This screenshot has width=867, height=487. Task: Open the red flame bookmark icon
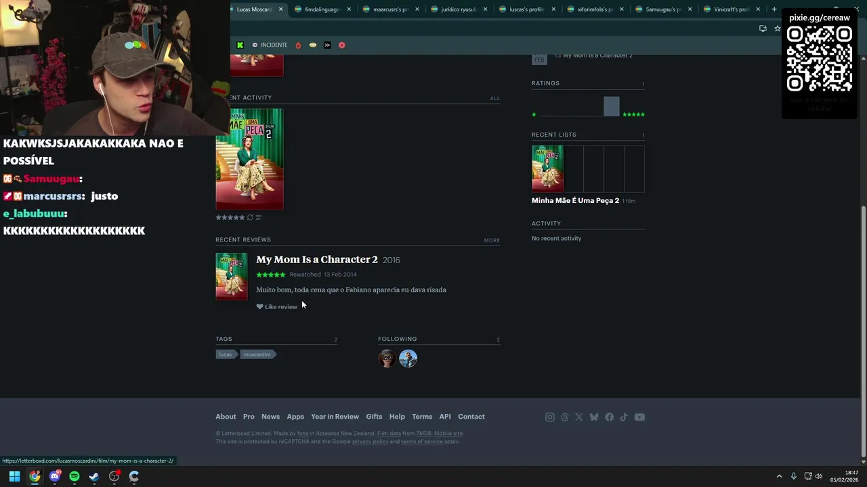coord(298,45)
